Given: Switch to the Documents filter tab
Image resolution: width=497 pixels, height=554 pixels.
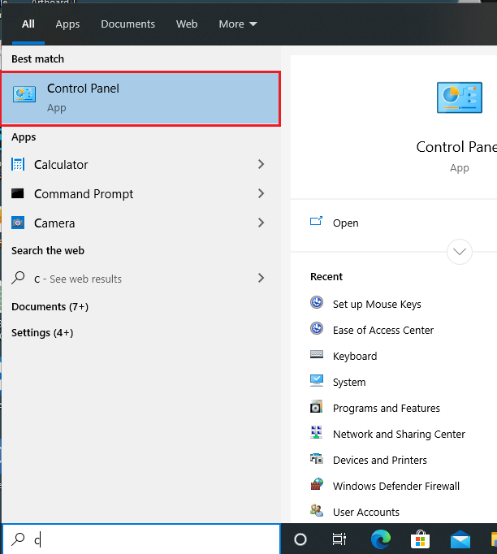Looking at the screenshot, I should point(127,24).
